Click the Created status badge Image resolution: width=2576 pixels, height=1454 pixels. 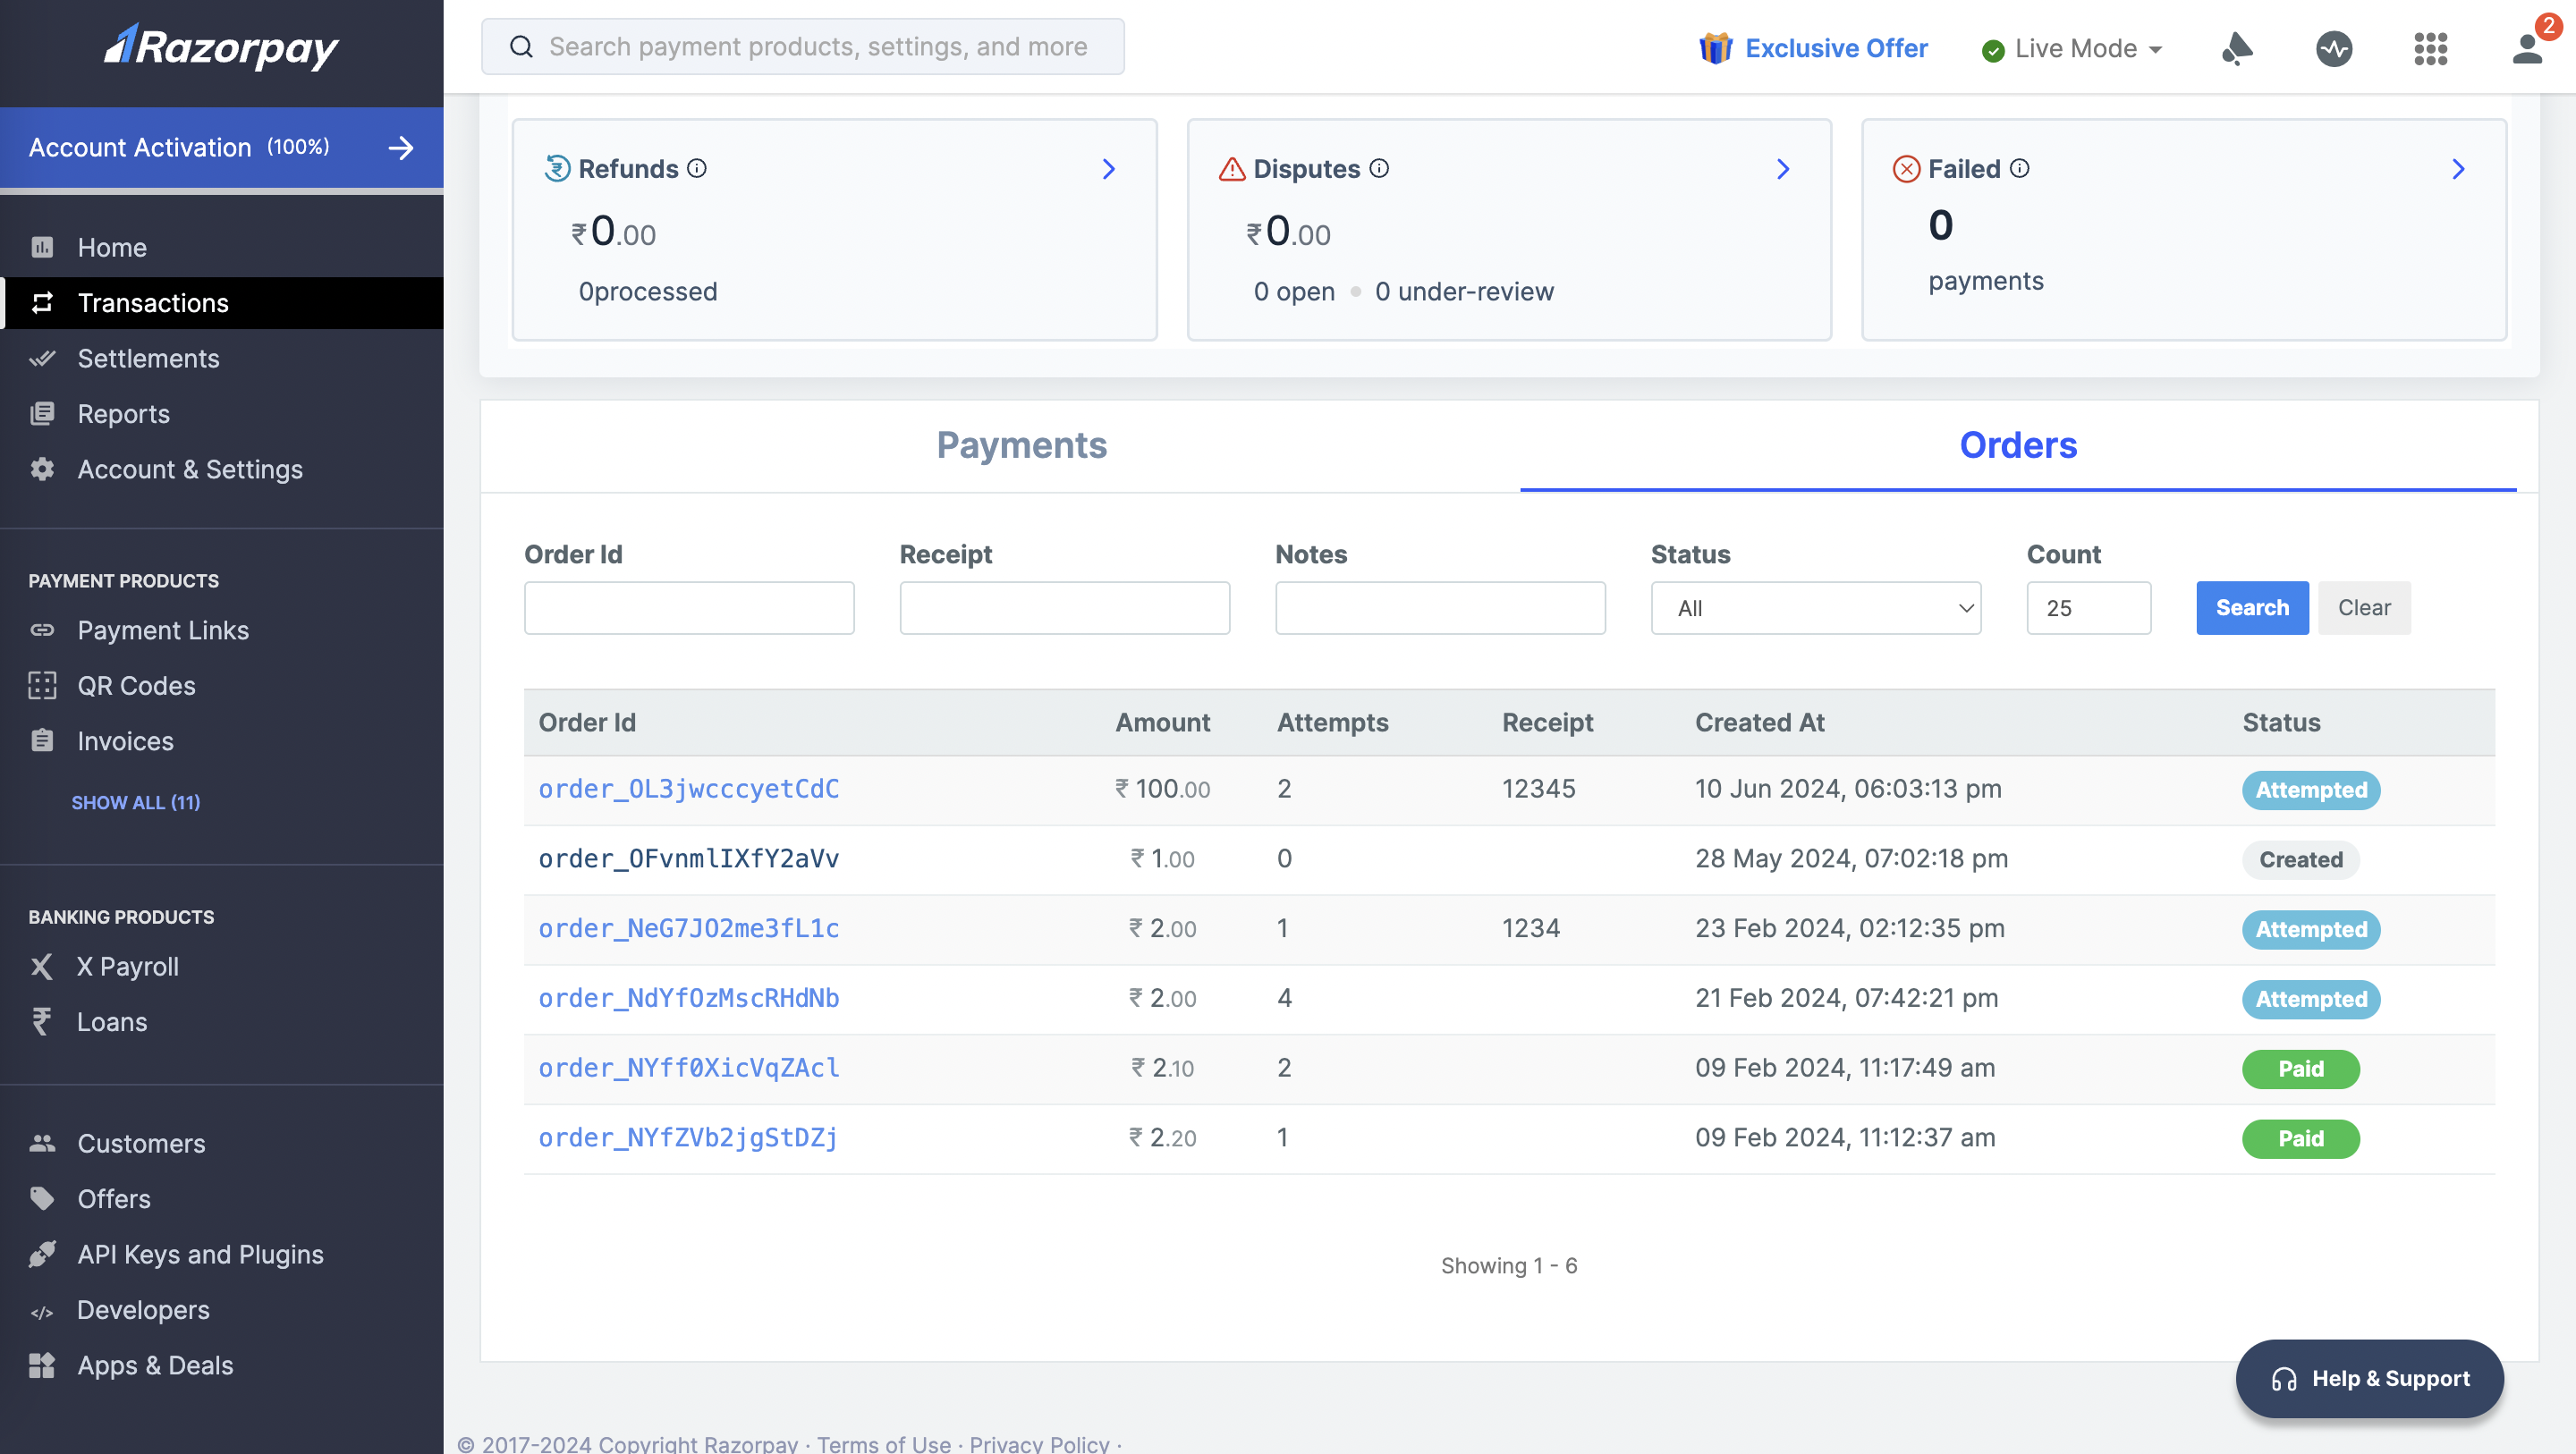(x=2300, y=860)
